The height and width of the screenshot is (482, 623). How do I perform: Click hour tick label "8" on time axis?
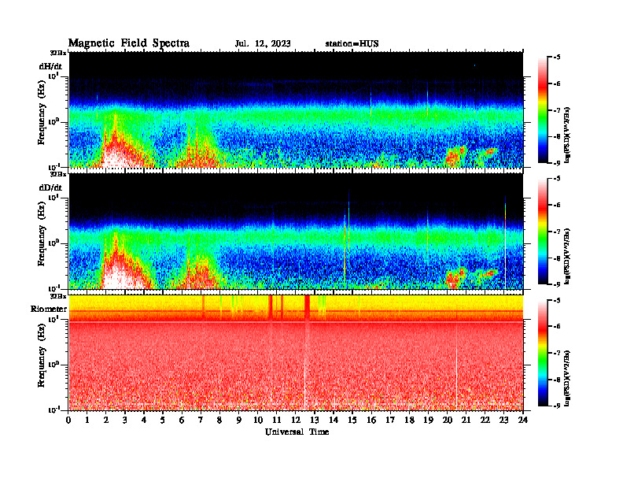[x=219, y=420]
